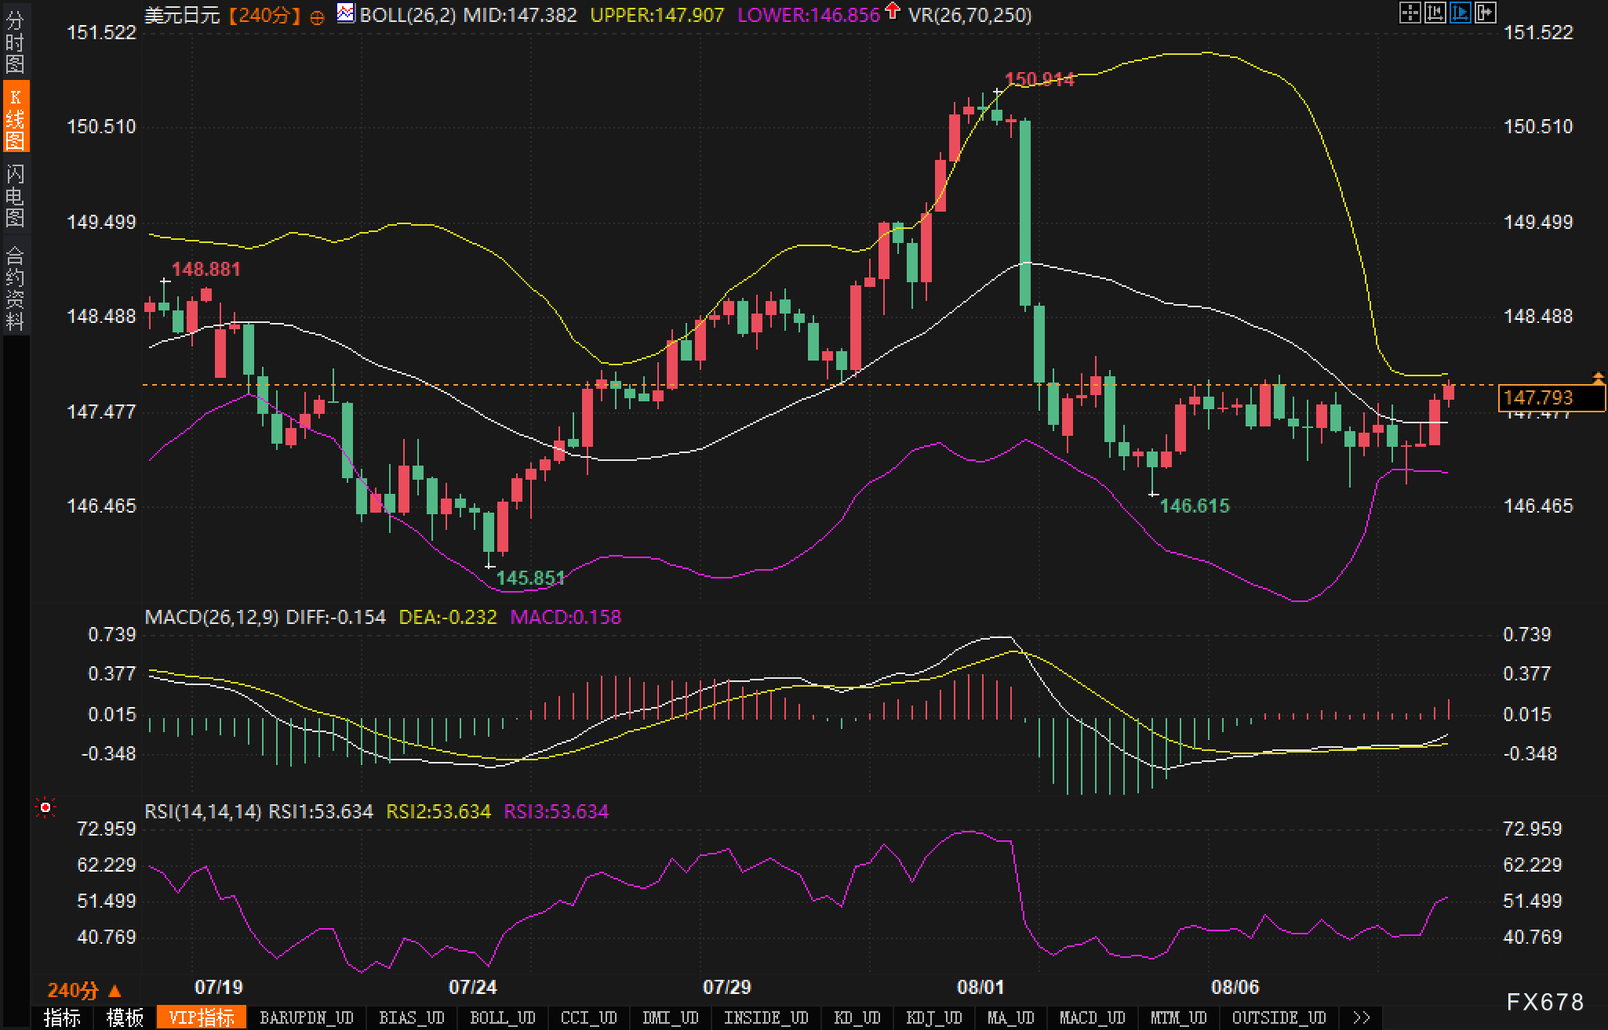Click the red sun alert icon near RSI

pos(46,807)
